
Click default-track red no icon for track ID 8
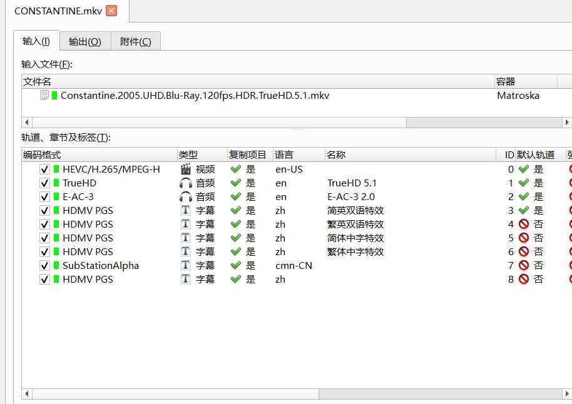click(x=524, y=280)
